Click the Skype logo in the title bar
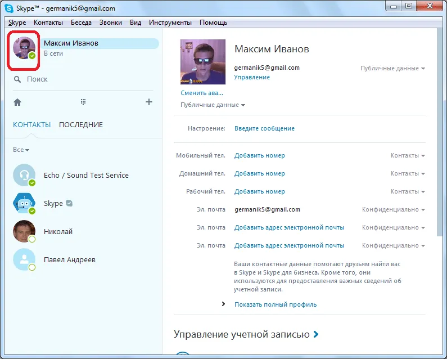 click(9, 8)
